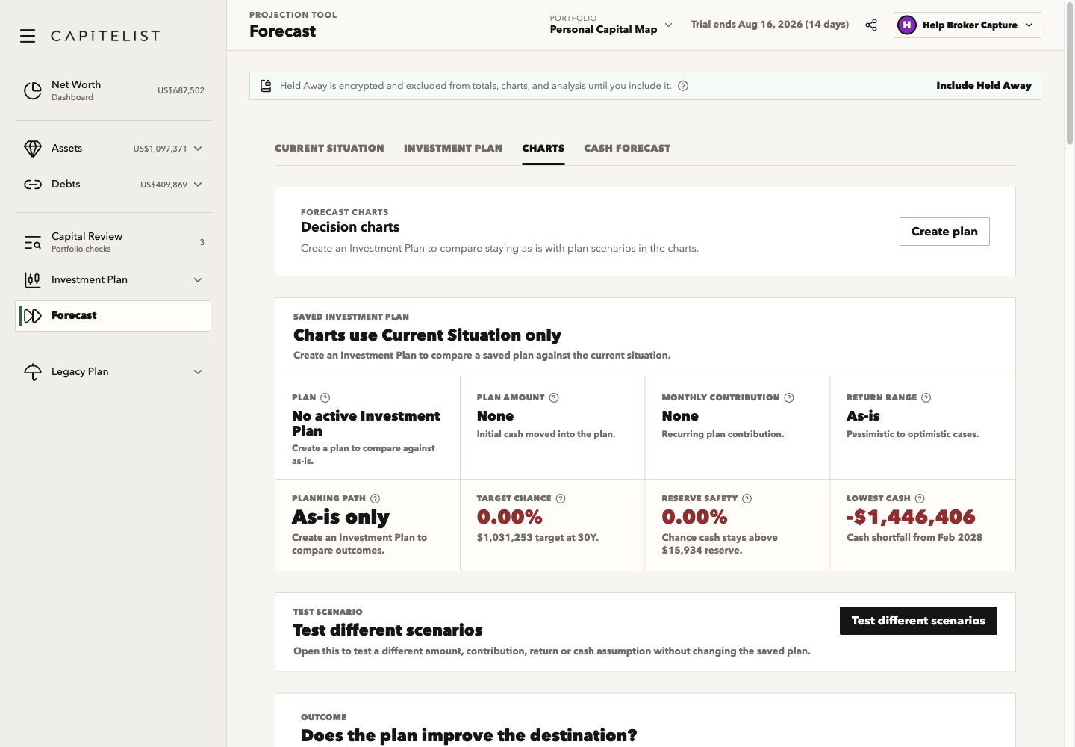This screenshot has width=1075, height=747.
Task: Open the Monthly Contribution help icon
Action: point(789,397)
